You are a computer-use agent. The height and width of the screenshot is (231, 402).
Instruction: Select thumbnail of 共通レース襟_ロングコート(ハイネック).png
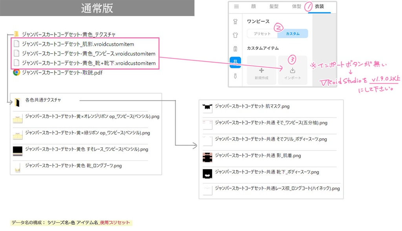[x=207, y=190]
